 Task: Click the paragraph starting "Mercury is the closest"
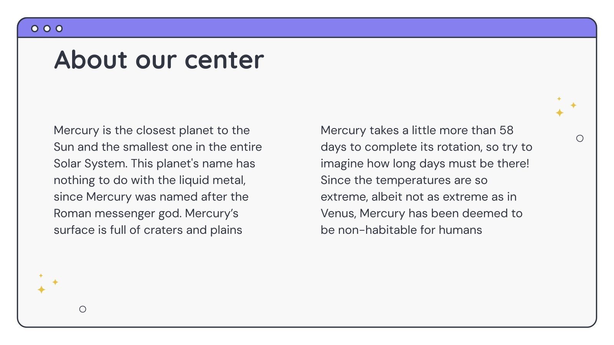pos(157,180)
